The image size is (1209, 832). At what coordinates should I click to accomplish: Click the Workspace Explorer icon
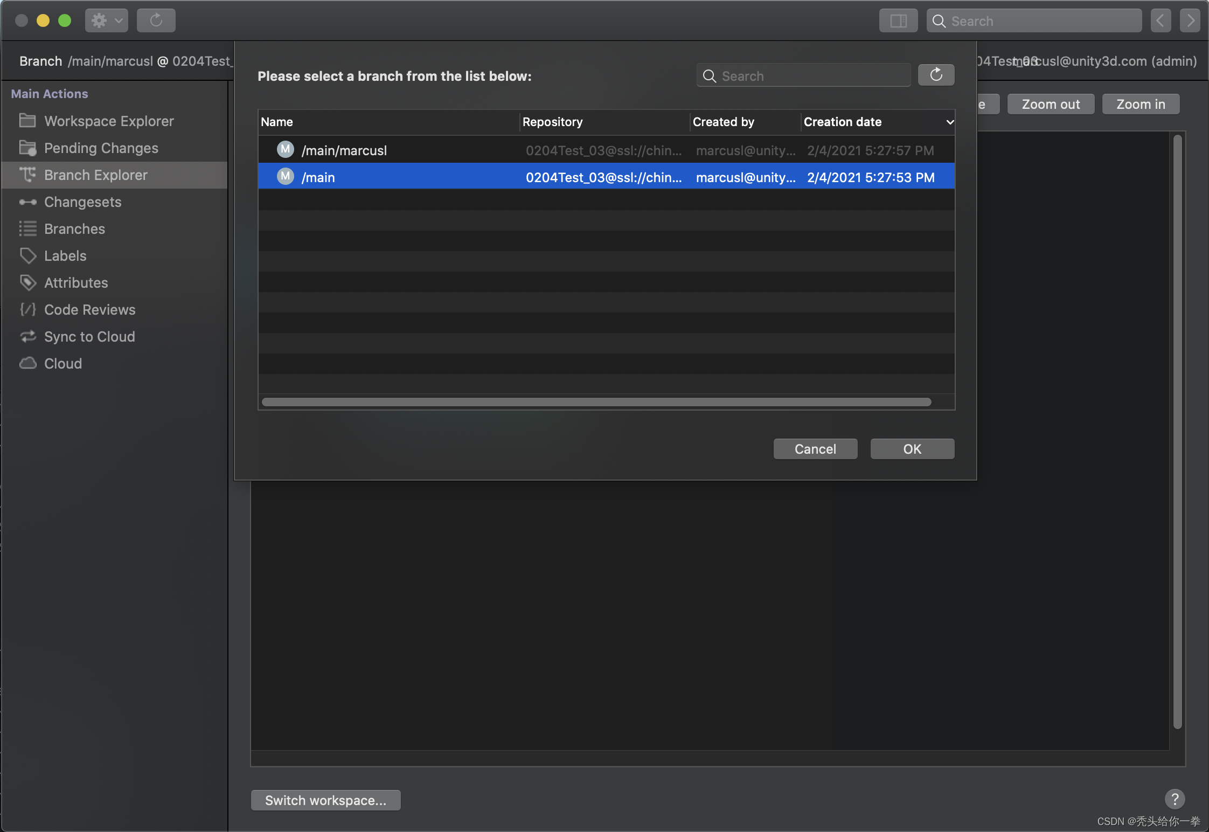coord(26,121)
